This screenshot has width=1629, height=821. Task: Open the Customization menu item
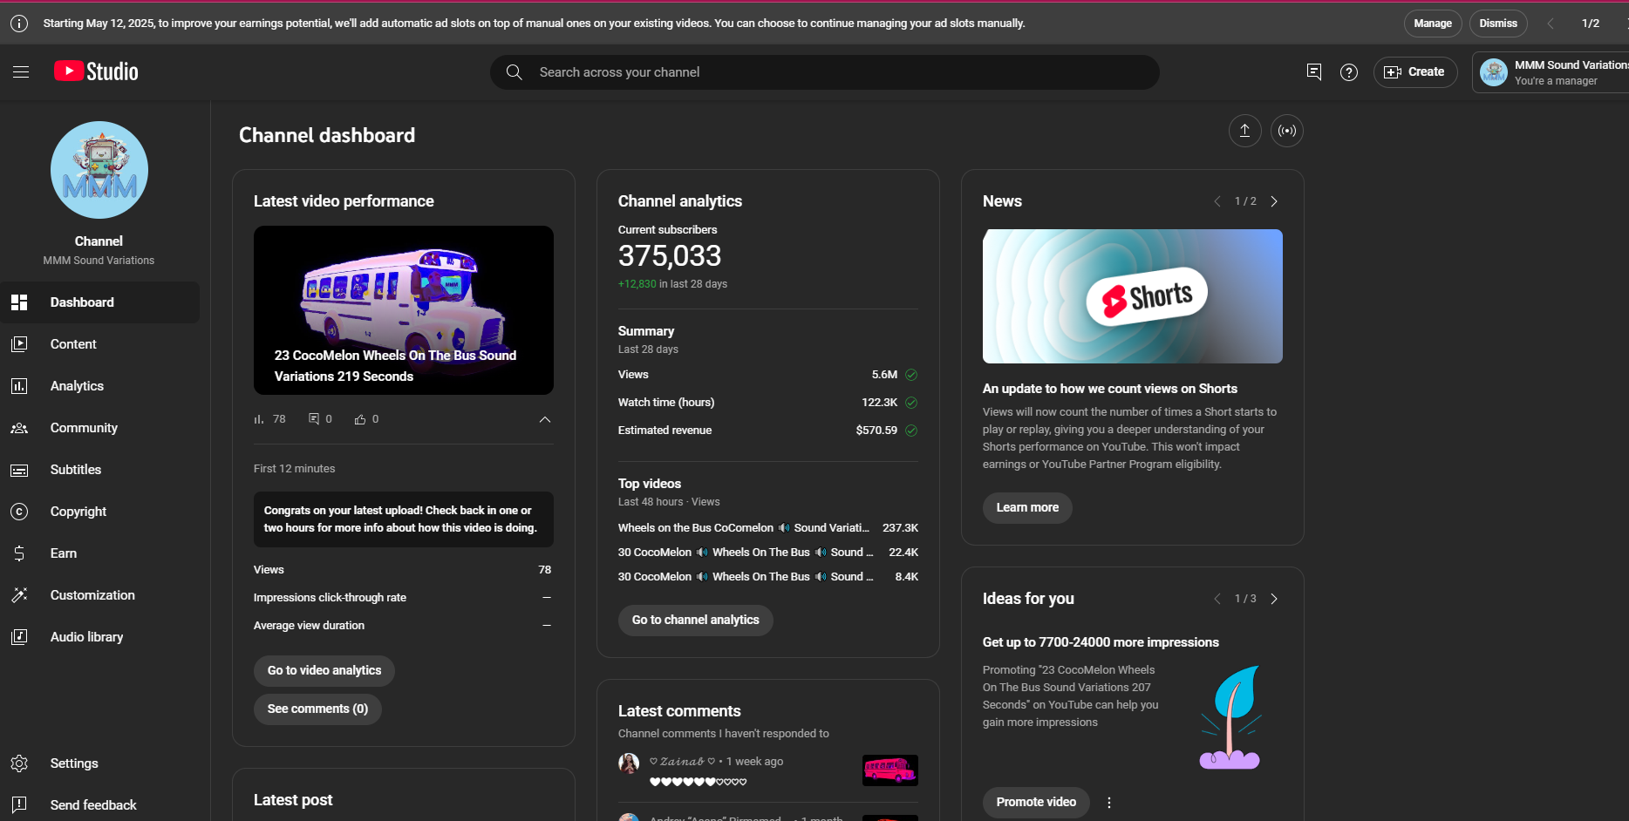click(x=99, y=595)
